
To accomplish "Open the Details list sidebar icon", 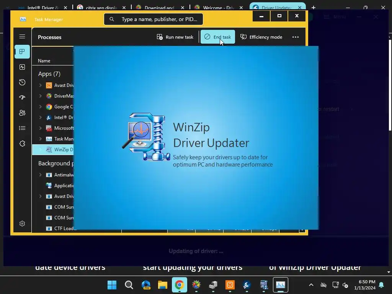I will (x=22, y=128).
